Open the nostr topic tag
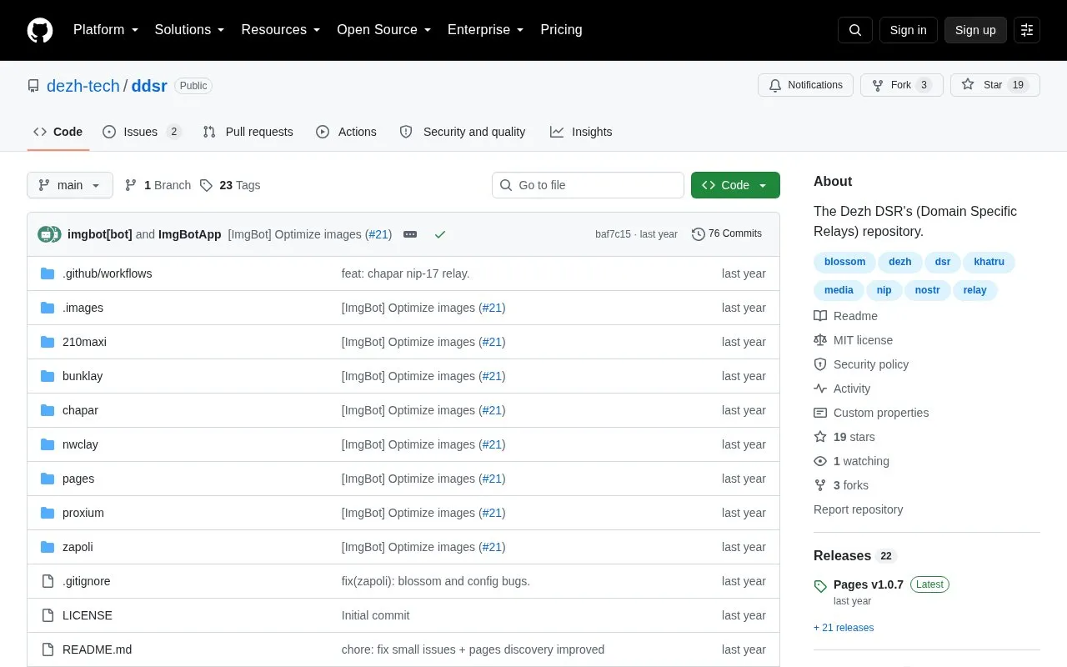This screenshot has height=667, width=1067. [927, 290]
